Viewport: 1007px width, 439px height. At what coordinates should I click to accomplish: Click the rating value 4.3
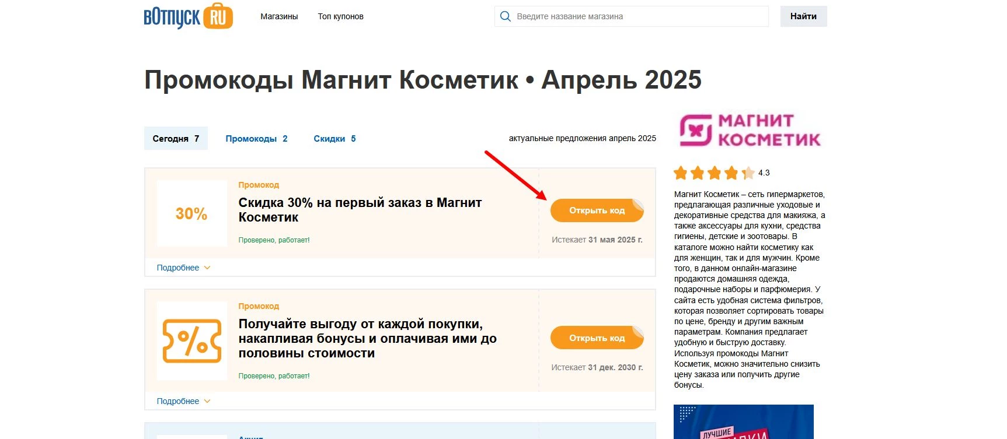coord(764,173)
